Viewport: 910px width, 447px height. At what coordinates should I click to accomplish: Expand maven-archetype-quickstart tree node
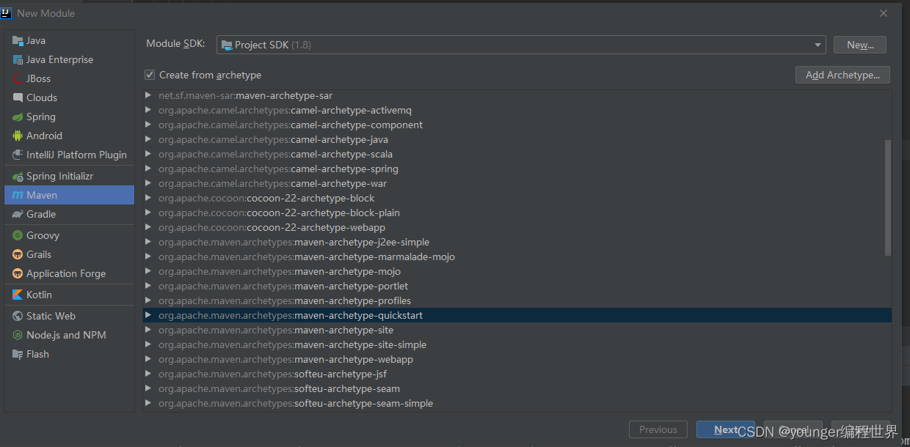148,315
